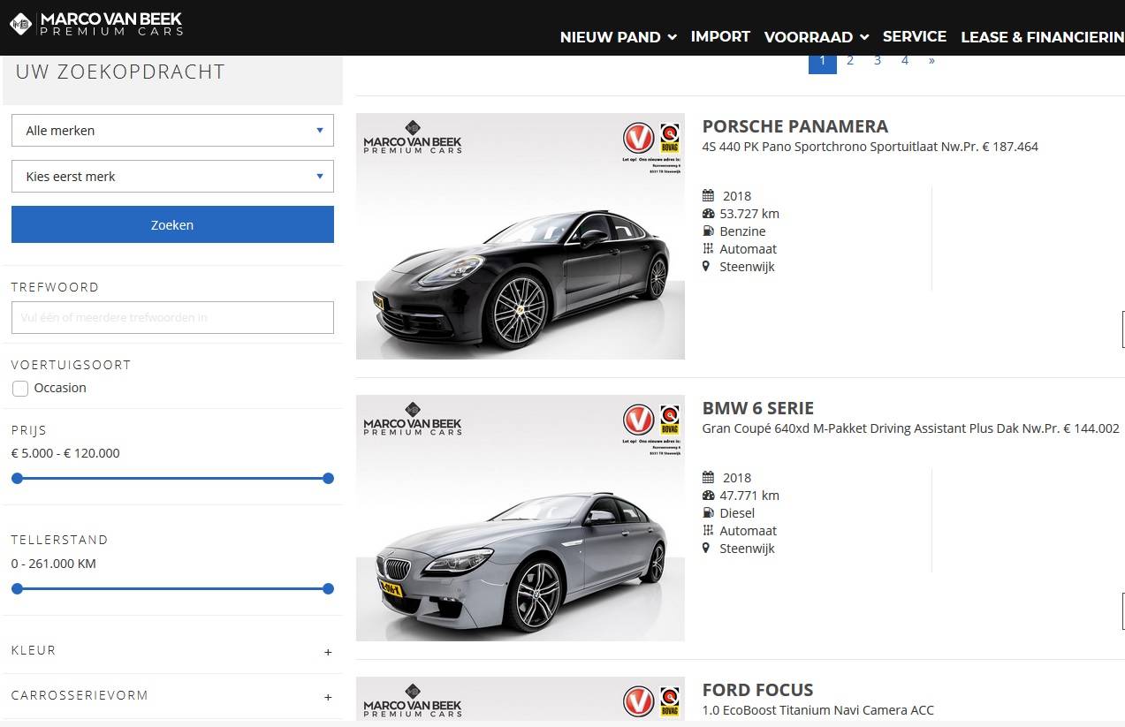Screen dimensions: 1125x727
Task: Open the Voorraad menu
Action: tap(817, 37)
